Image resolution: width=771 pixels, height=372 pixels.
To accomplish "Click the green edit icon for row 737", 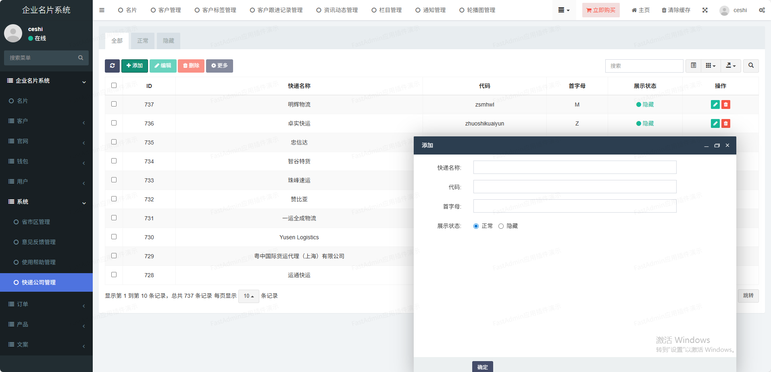I will (715, 104).
